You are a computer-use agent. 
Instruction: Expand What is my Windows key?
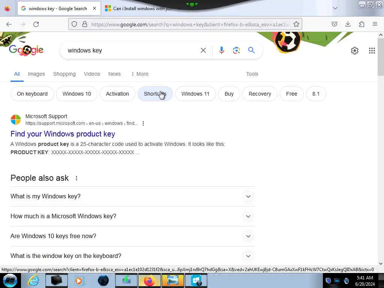click(132, 196)
